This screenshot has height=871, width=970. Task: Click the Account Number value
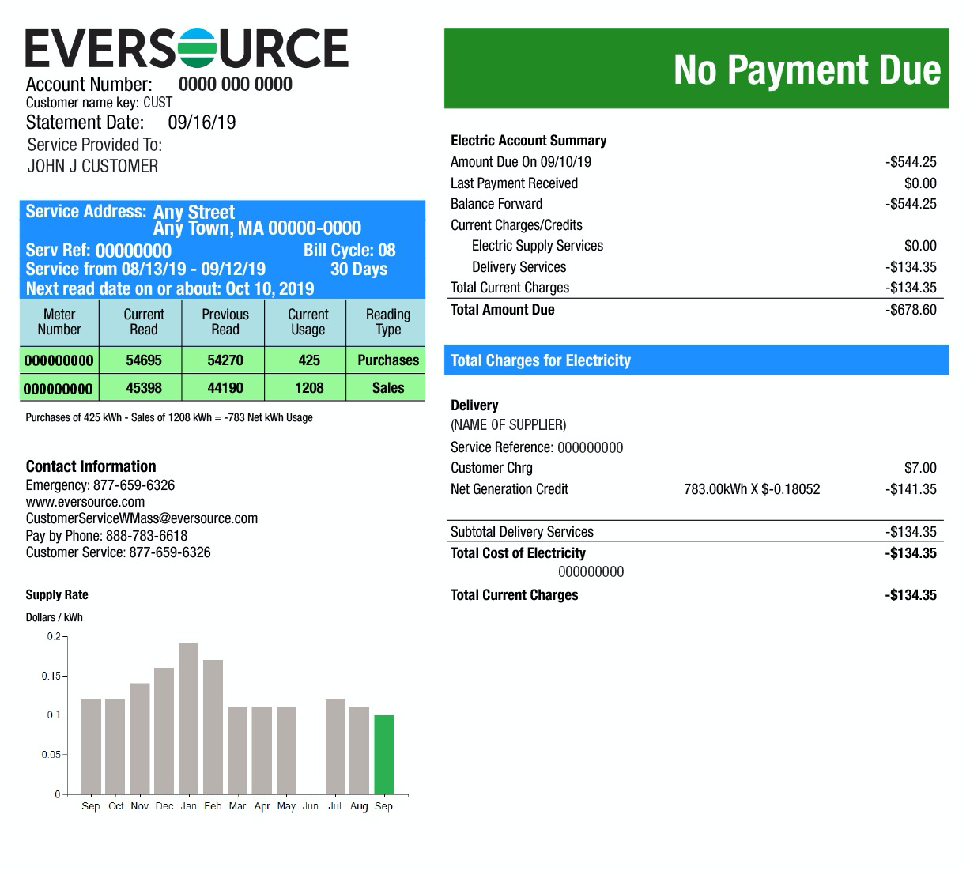tap(235, 85)
